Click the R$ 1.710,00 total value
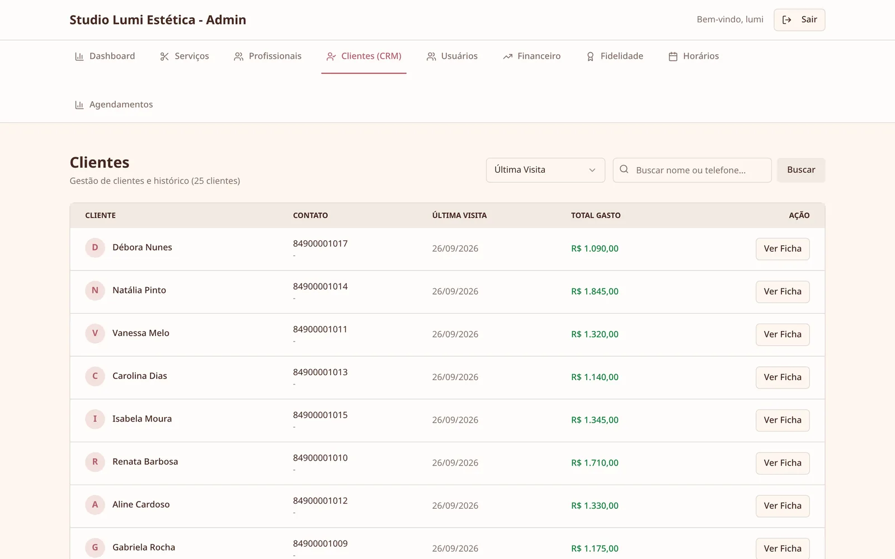Viewport: 895px width, 559px height. [x=595, y=463]
